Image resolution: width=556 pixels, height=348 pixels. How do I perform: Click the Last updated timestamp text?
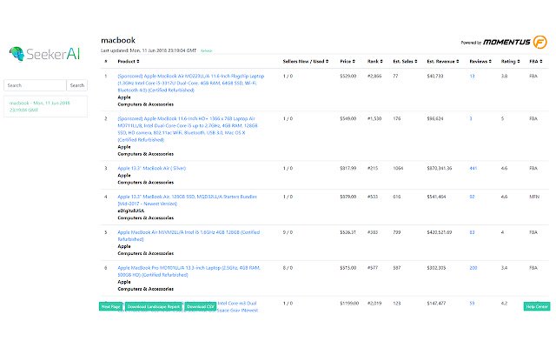pos(149,50)
